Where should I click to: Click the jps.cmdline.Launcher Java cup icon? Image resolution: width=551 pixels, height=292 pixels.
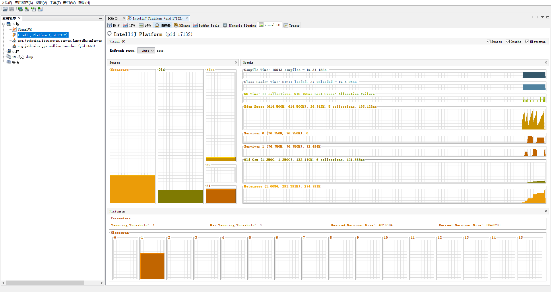point(14,46)
